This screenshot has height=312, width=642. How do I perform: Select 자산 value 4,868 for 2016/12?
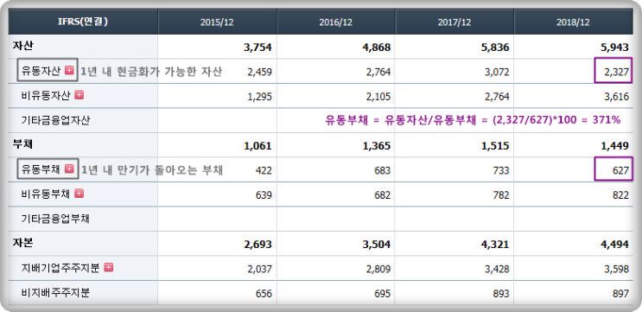coord(377,48)
